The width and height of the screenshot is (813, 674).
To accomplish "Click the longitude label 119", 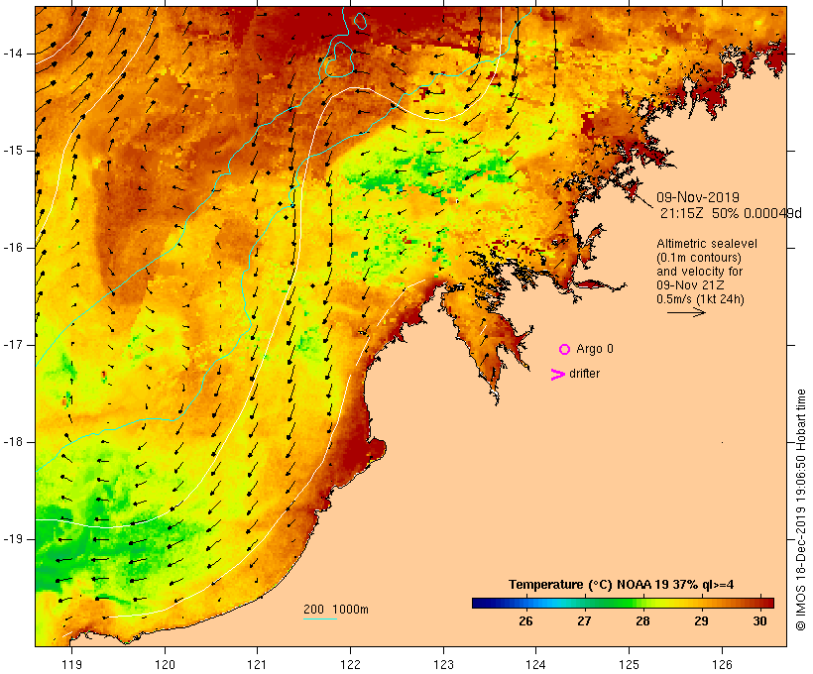I will click(x=71, y=665).
